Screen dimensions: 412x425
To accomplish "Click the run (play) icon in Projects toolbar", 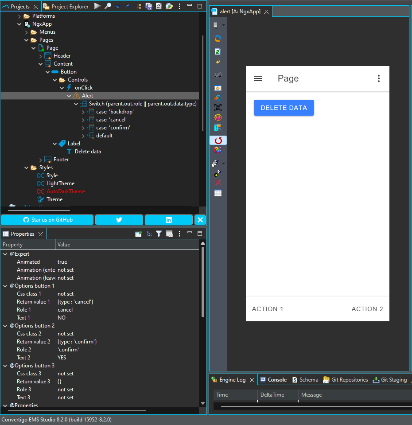I will point(97,6).
